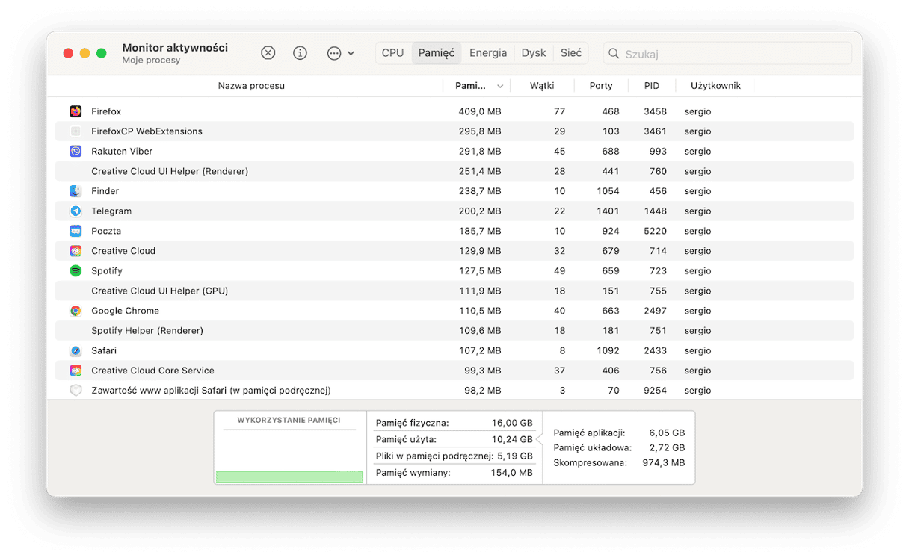Click the Monitor aktywności window title

pos(175,47)
